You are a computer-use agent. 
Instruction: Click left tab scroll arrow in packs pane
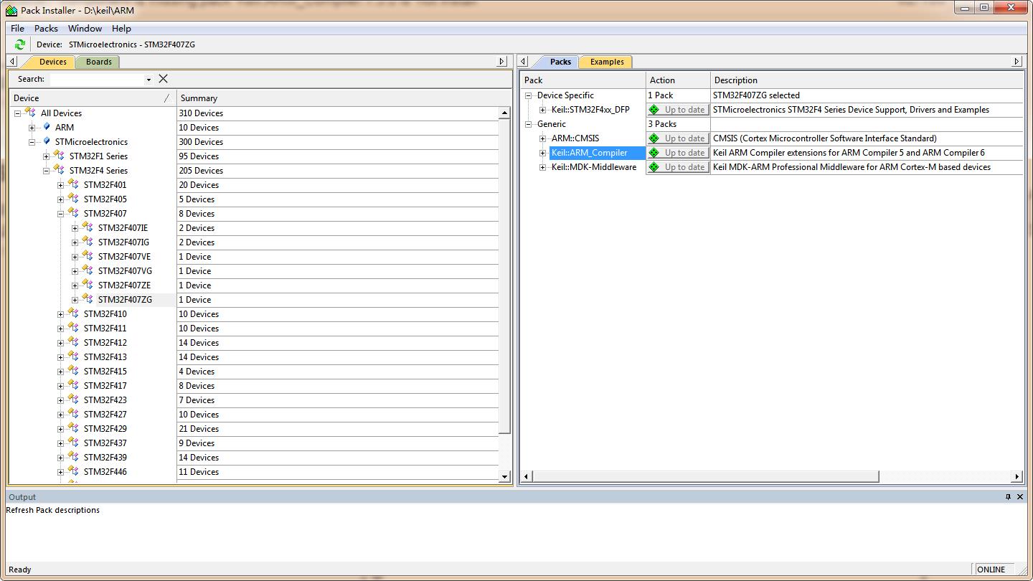click(524, 62)
